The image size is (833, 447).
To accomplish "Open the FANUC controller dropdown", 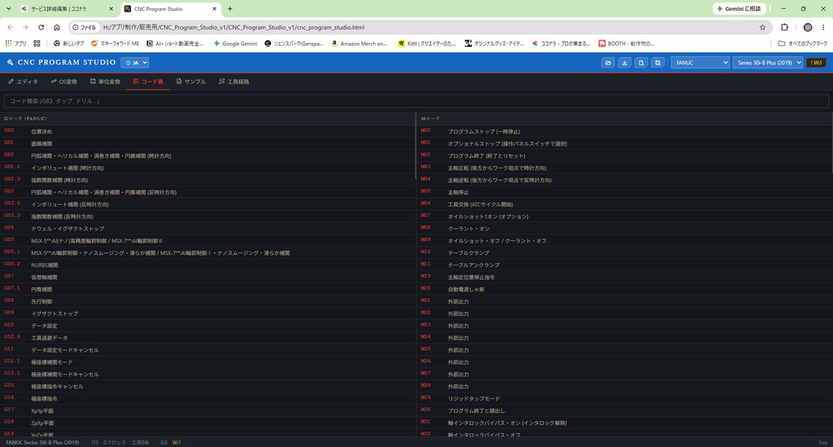I will (x=701, y=63).
